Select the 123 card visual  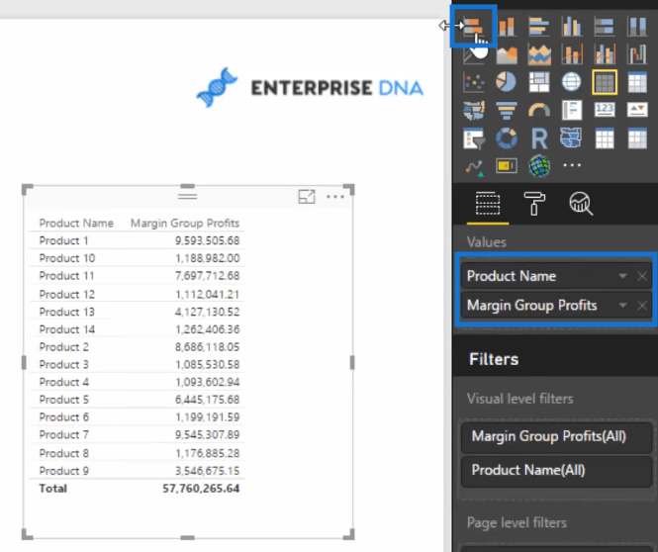[605, 111]
